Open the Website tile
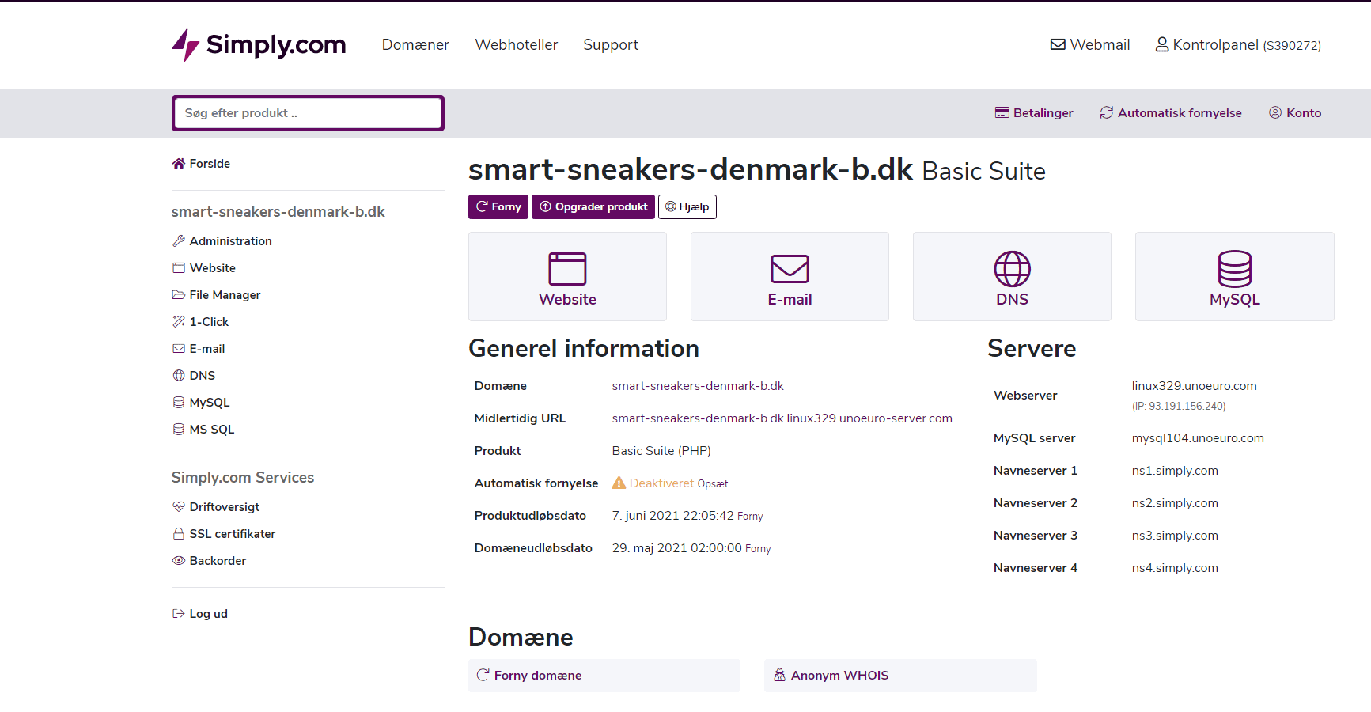The image size is (1371, 712). click(567, 277)
